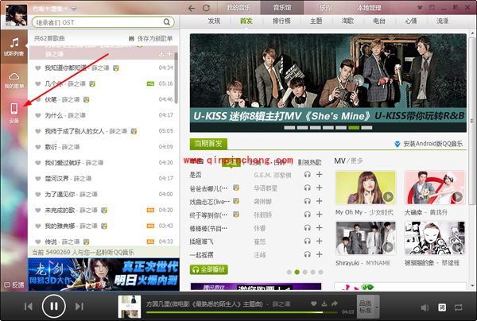This screenshot has width=477, height=321.
Task: Toggle heart favorite on 伏笔 song
Action: (x=37, y=99)
